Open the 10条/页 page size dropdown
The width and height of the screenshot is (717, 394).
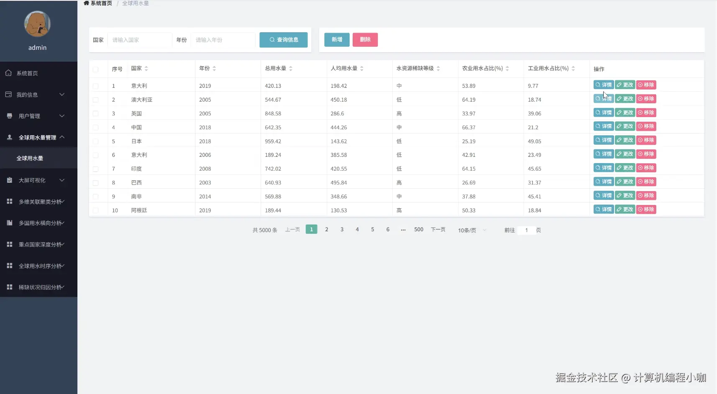(x=472, y=230)
